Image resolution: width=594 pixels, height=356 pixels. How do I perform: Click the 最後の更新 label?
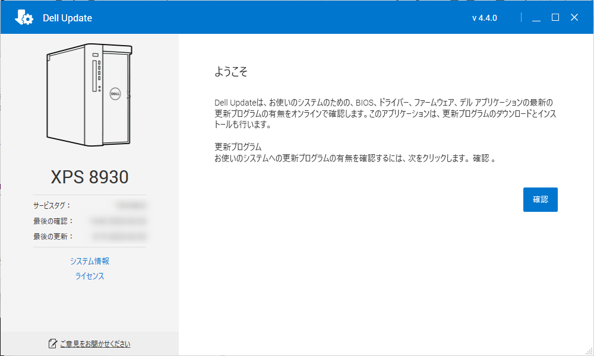point(53,237)
